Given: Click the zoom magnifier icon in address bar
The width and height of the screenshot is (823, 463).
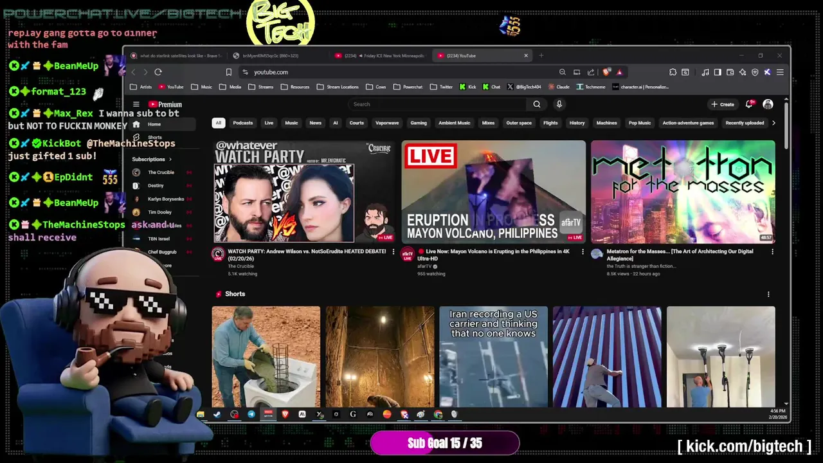Looking at the screenshot, I should pyautogui.click(x=563, y=72).
